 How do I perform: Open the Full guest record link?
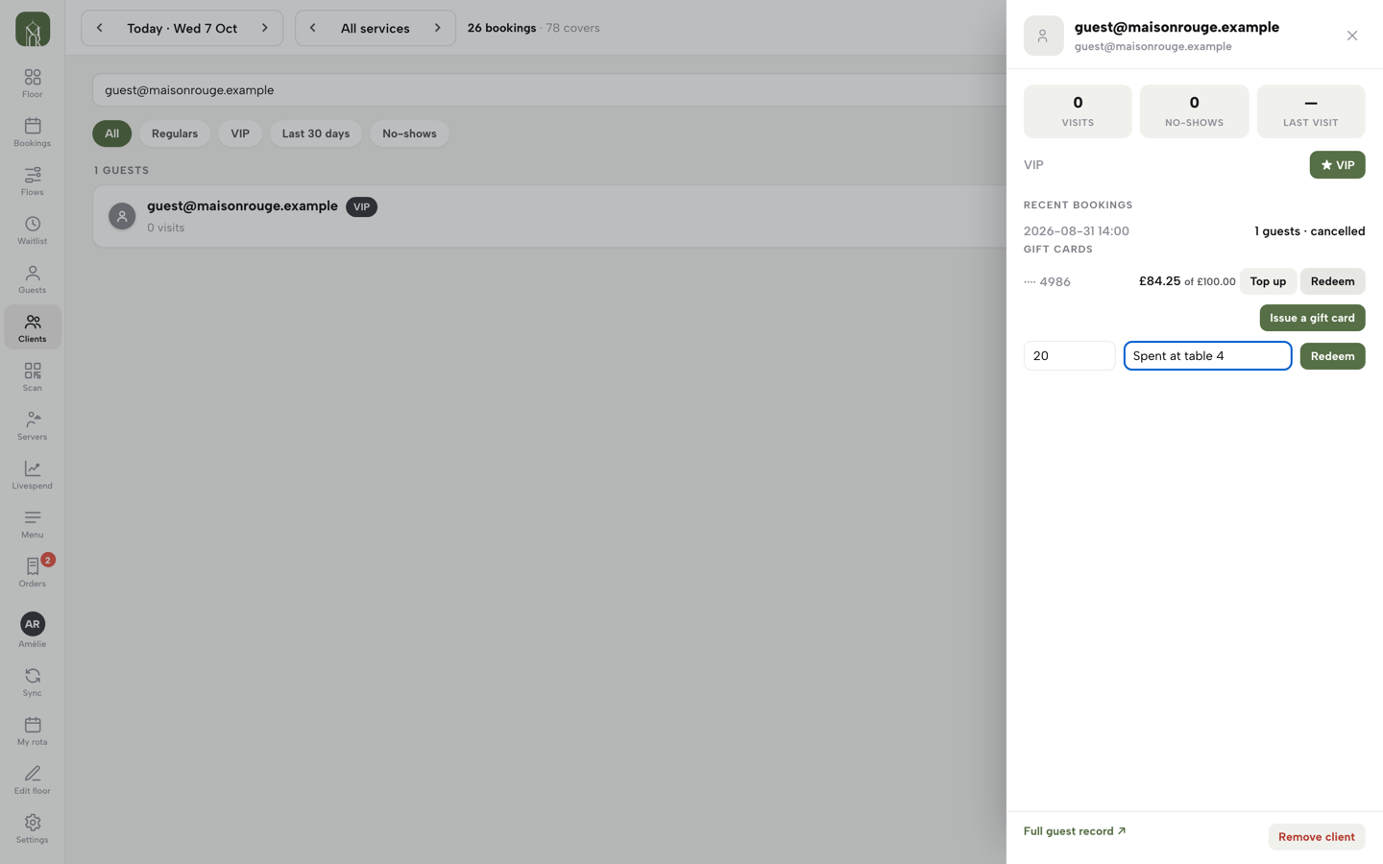[x=1075, y=831]
